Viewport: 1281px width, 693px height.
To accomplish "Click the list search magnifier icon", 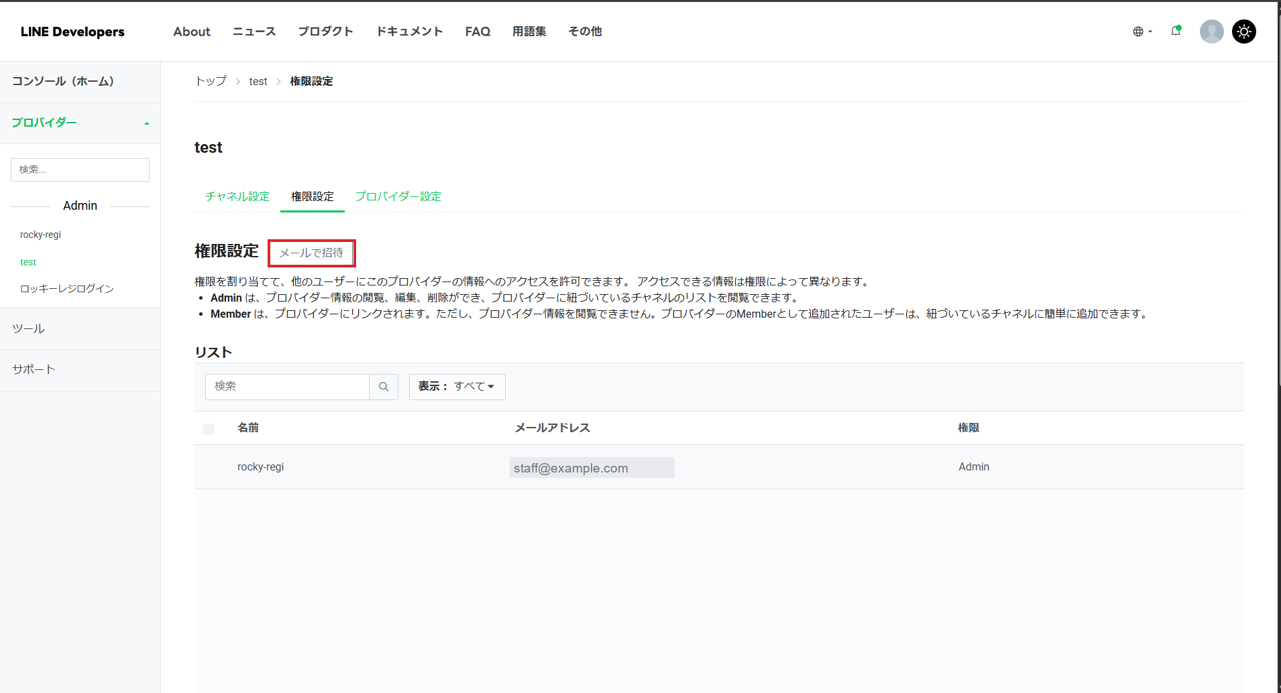I will click(x=384, y=387).
